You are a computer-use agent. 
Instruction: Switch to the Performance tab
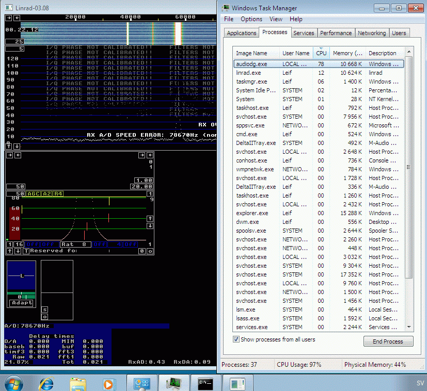(x=336, y=33)
